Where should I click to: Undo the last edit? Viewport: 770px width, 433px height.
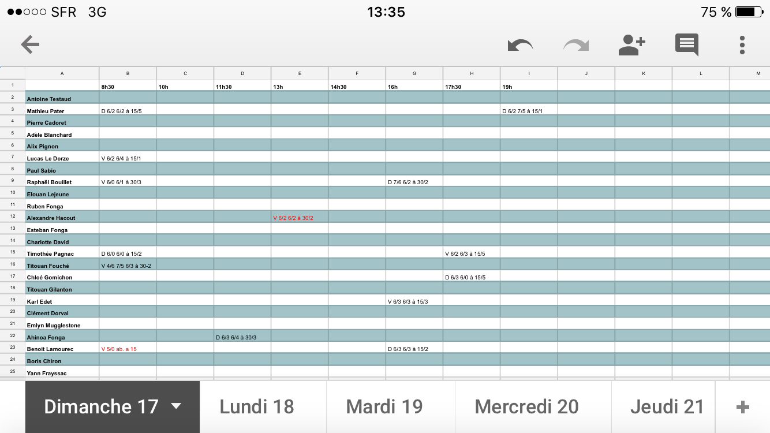[x=520, y=45]
